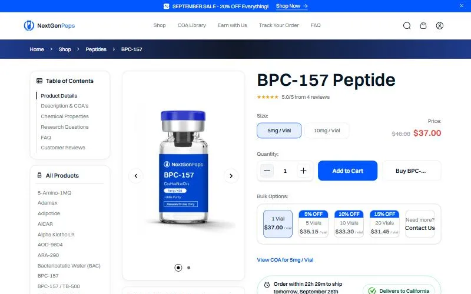Screen dimensions: 471x294
Task: Click the BPC-157 breadcrumb item
Action: tap(131, 49)
